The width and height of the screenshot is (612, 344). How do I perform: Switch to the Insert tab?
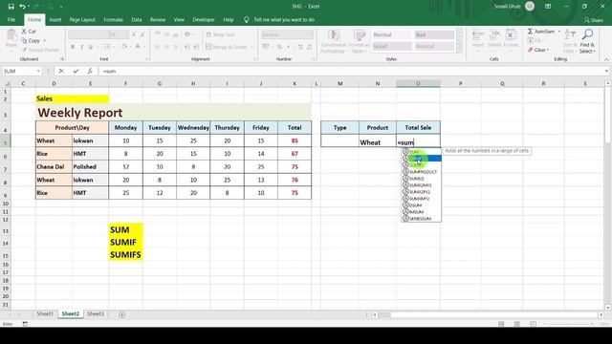click(55, 19)
